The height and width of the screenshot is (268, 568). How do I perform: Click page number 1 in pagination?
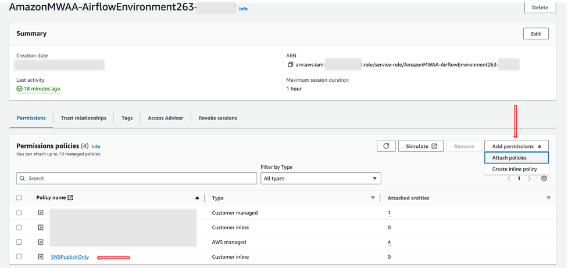coord(519,178)
